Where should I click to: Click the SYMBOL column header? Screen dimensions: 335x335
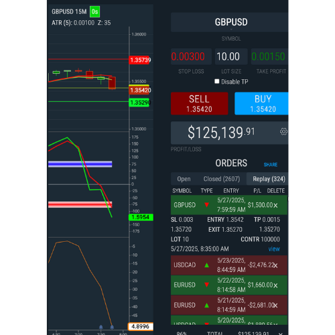pyautogui.click(x=182, y=191)
